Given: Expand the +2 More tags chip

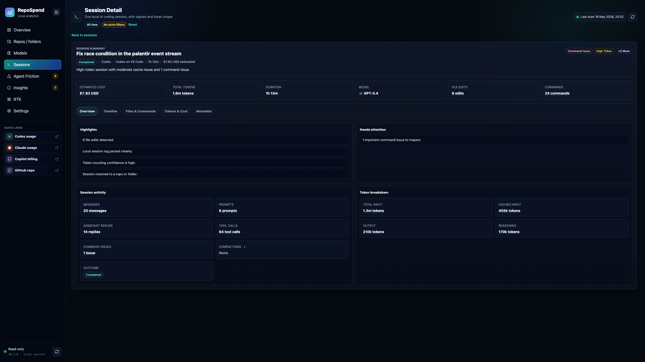Looking at the screenshot, I should tap(624, 51).
